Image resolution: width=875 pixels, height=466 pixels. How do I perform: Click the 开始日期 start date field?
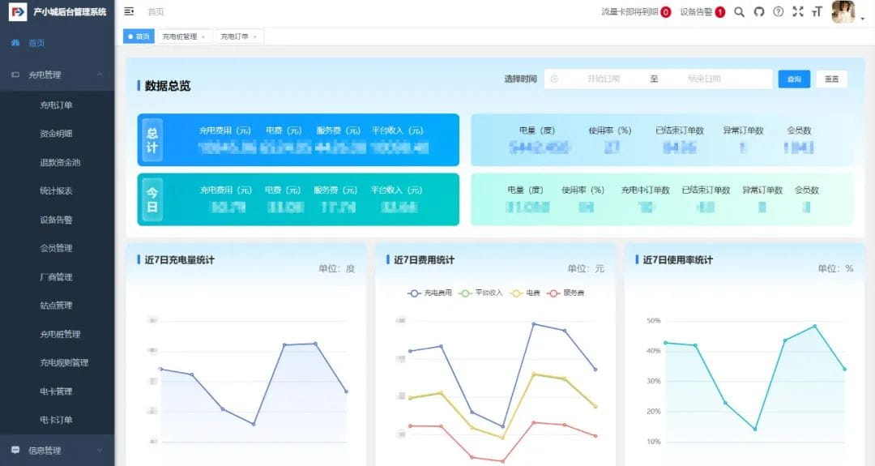604,79
